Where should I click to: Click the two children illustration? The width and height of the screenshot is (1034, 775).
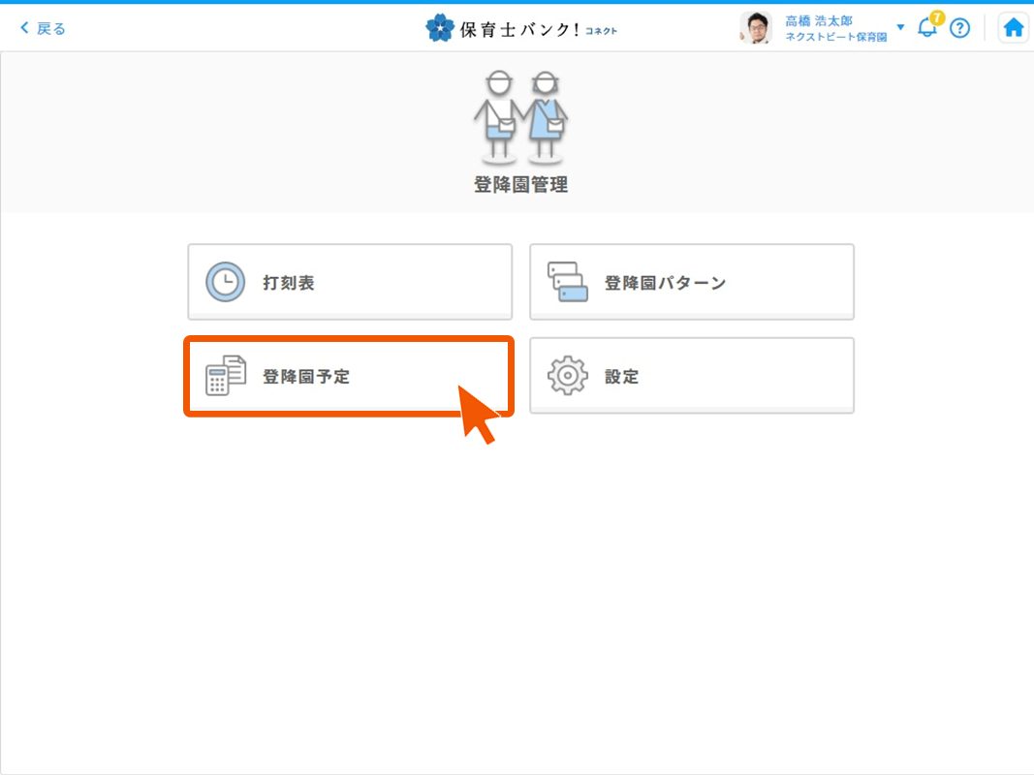tap(520, 116)
